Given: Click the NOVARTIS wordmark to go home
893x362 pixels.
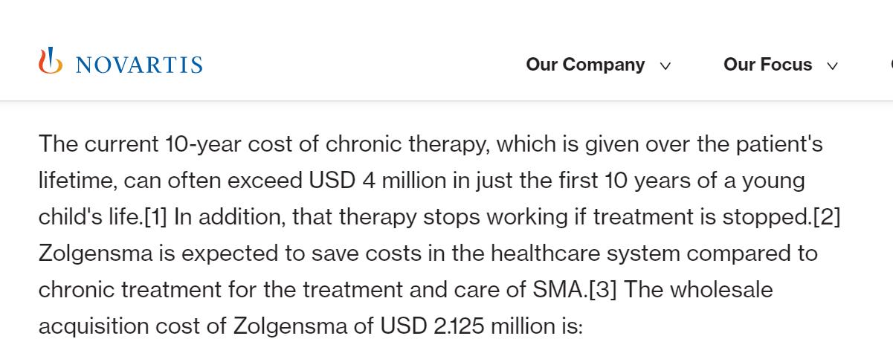Looking at the screenshot, I should (138, 65).
